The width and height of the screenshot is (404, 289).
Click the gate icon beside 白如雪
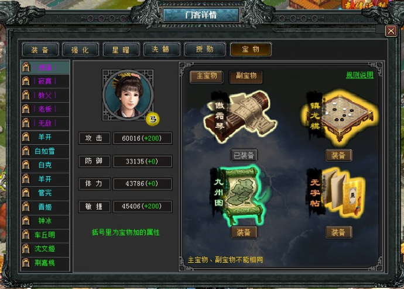click(26, 151)
